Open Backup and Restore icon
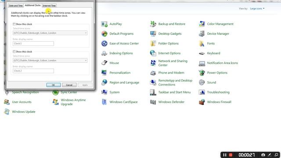Image resolution: width=281 pixels, height=158 pixels. pyautogui.click(x=153, y=24)
